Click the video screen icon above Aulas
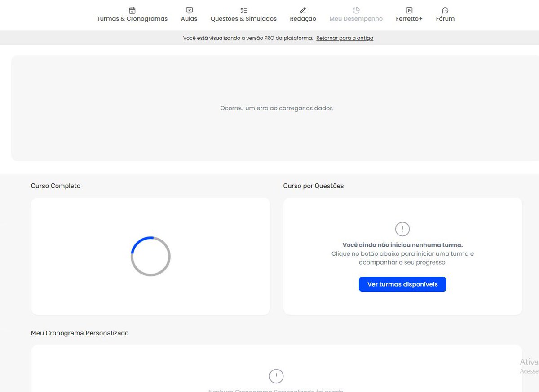The image size is (539, 392). (x=189, y=10)
